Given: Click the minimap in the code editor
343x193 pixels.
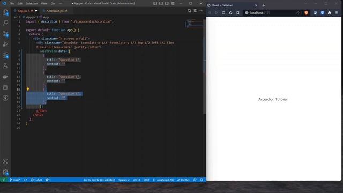Looking at the screenshot, I should click(194, 24).
